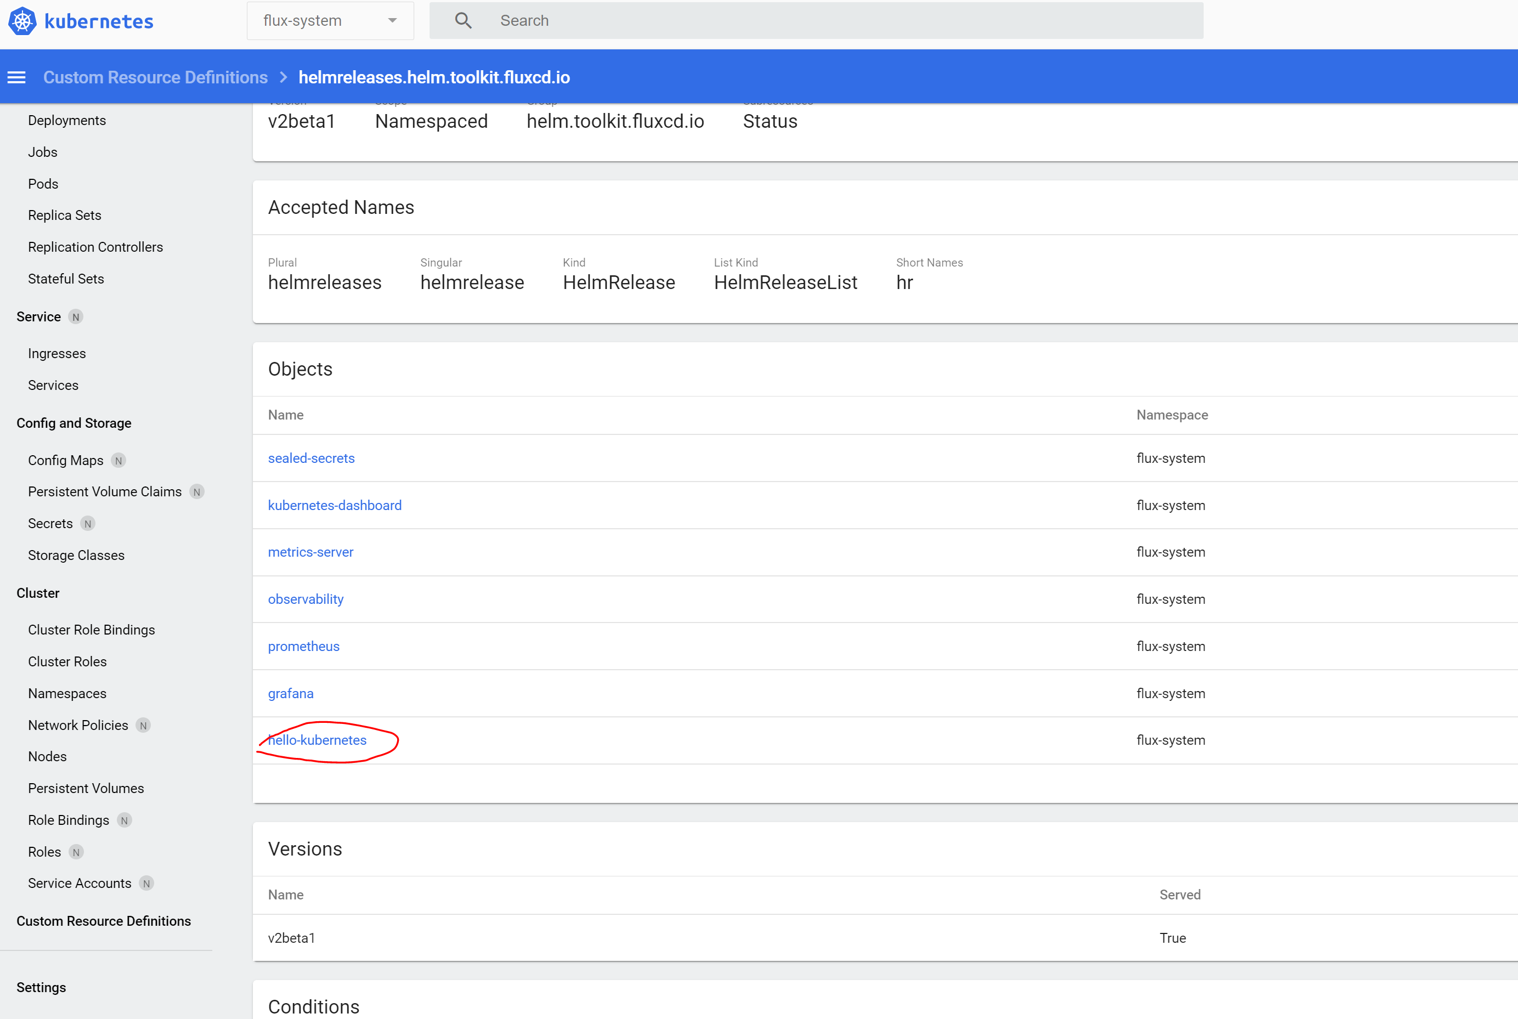Select the Service sidebar heading
The image size is (1518, 1019).
coord(39,316)
